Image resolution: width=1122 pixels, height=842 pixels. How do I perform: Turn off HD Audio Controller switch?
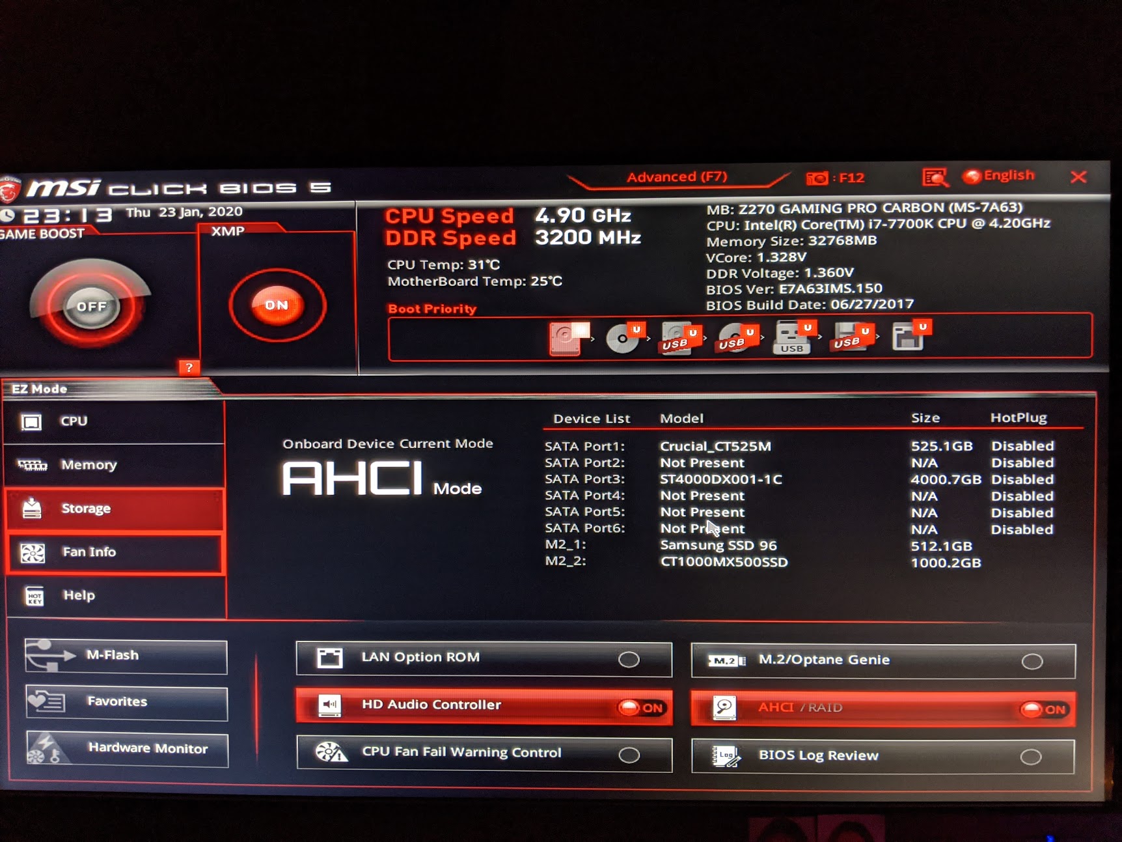tap(642, 708)
